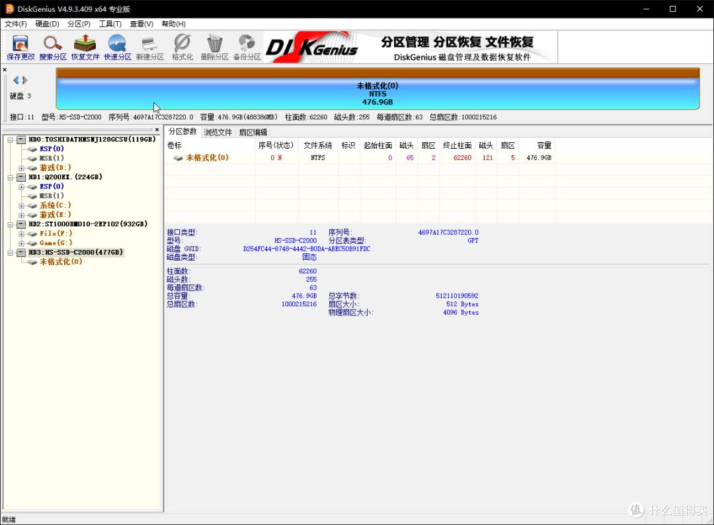
Task: Expand the 游戏(D:) partition node
Action: (21, 168)
